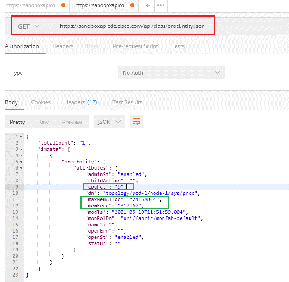Click the "operSt" value "enabled"

[128, 237]
